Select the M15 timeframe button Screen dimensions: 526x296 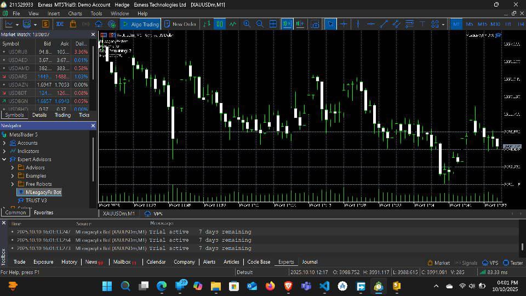point(482,24)
